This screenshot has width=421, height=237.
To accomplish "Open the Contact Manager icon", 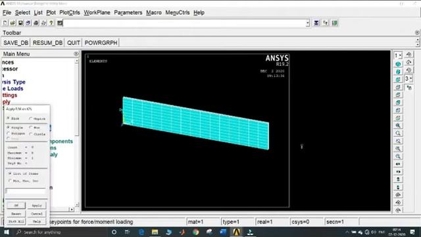I will tap(335, 23).
